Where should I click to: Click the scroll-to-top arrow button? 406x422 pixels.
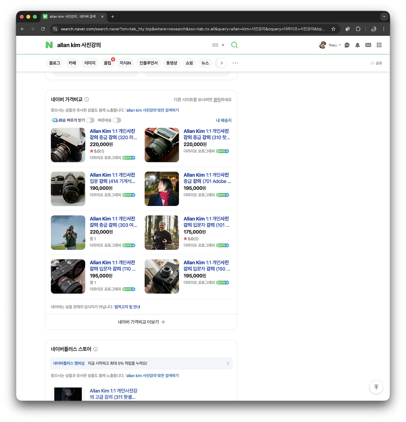[376, 387]
